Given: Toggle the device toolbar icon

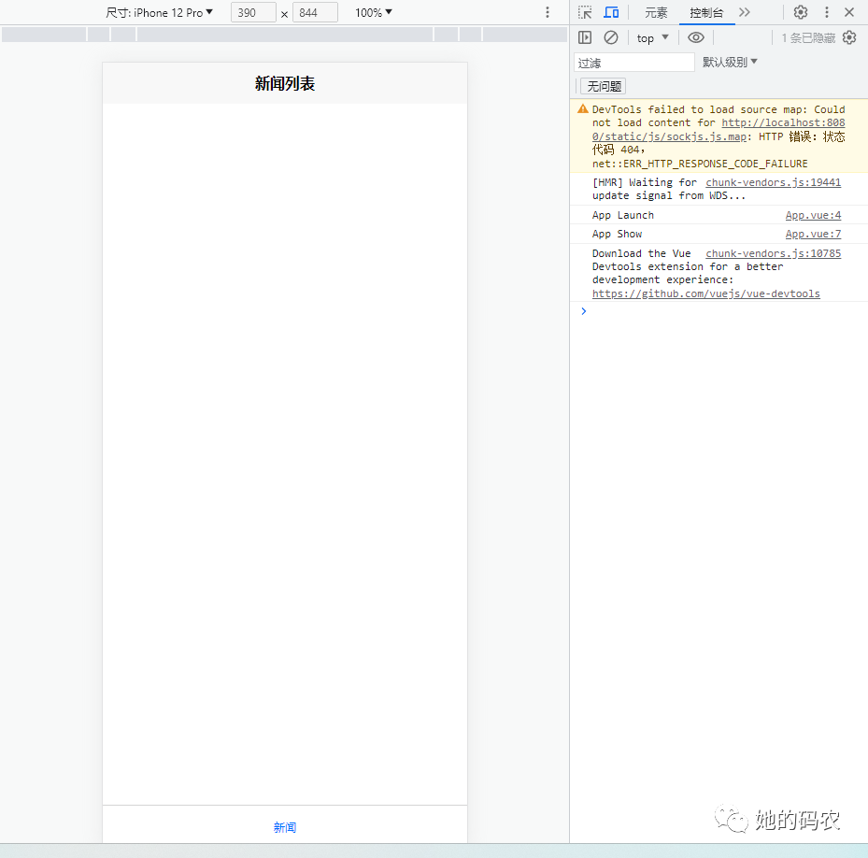Looking at the screenshot, I should (611, 12).
